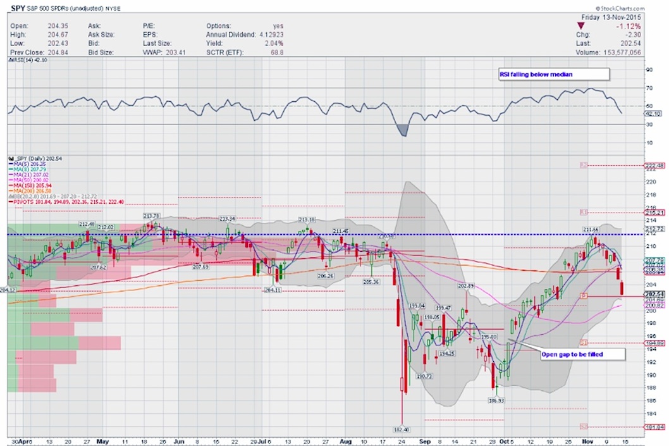Click the 194.25 low price label
The width and height of the screenshot is (669, 446).
point(446,354)
